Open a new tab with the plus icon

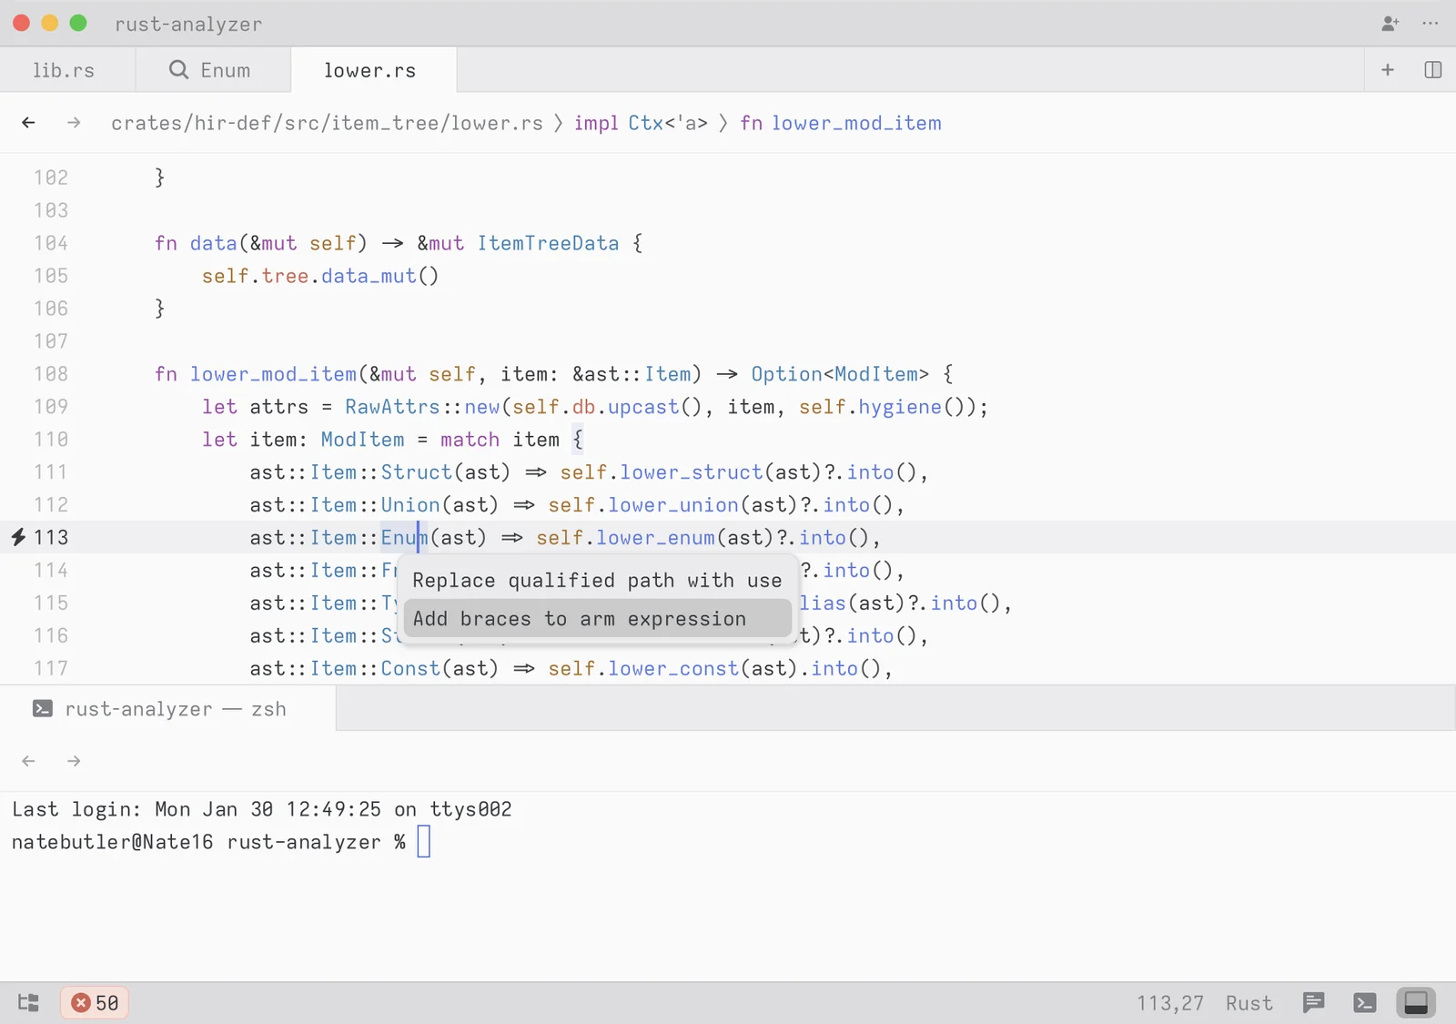click(x=1387, y=69)
